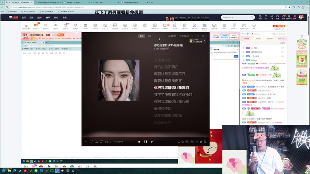The image size is (310, 174).
Task: Collapse the lyrics page with top-left chevron
Action: click(x=86, y=35)
